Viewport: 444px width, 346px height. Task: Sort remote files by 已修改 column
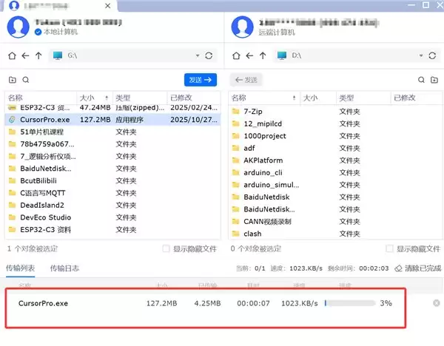click(417, 98)
